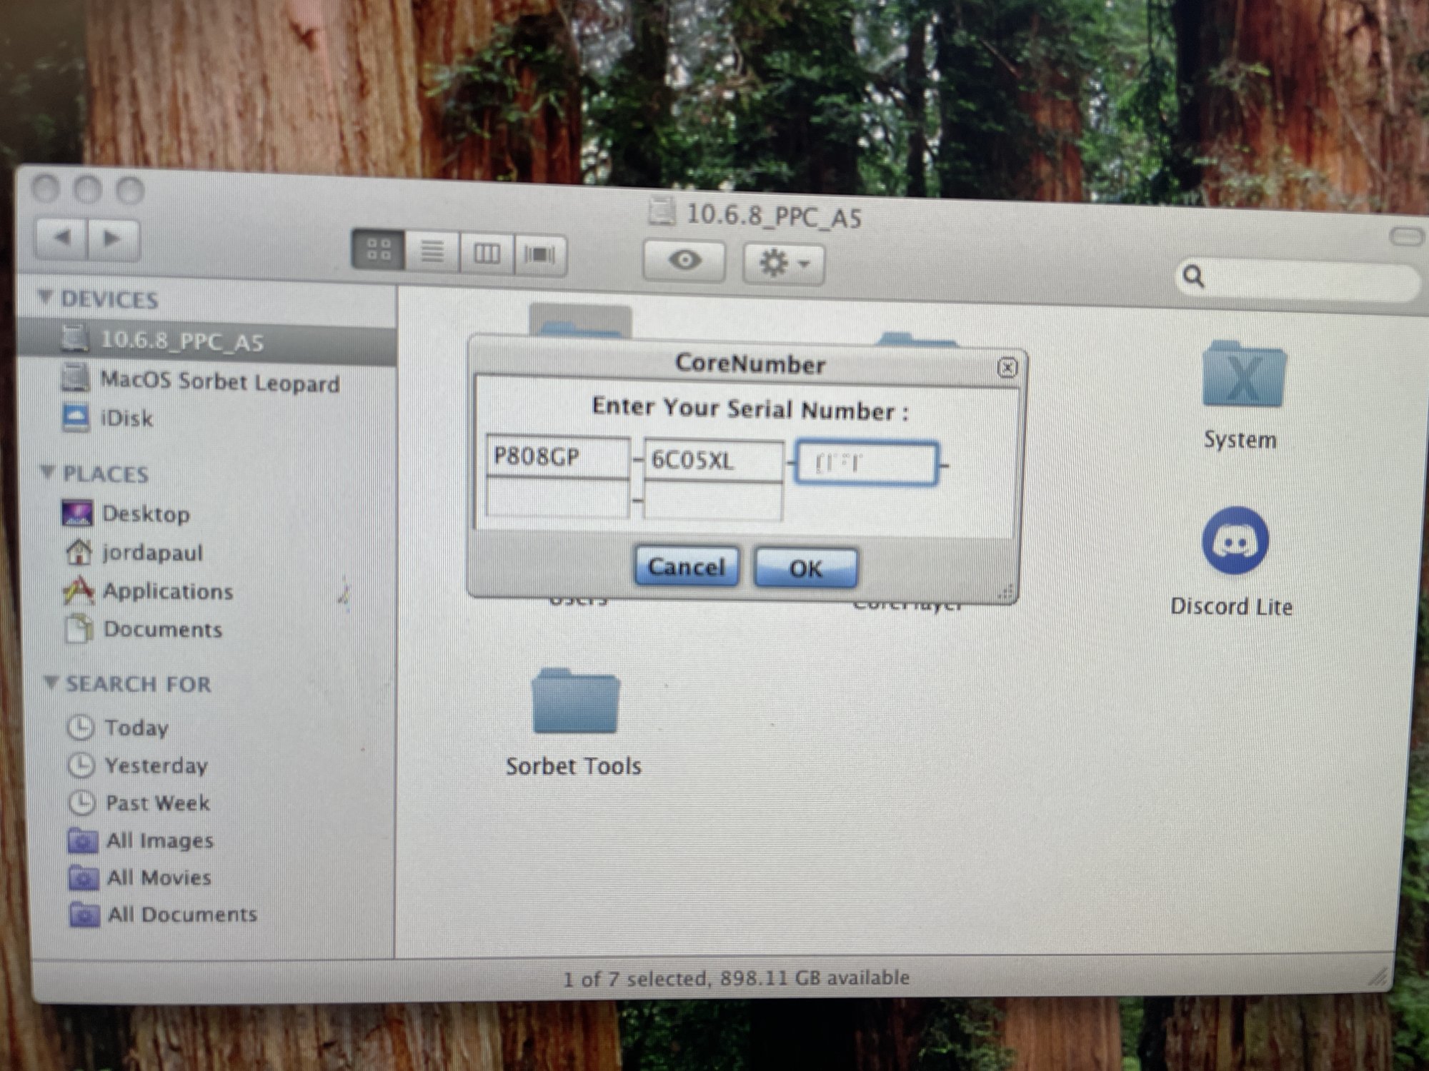The image size is (1429, 1071).
Task: Click OK in the CoreNumber dialog
Action: [806, 569]
